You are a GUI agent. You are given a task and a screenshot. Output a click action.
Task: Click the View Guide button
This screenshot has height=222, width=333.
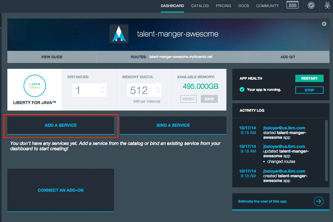[52, 57]
